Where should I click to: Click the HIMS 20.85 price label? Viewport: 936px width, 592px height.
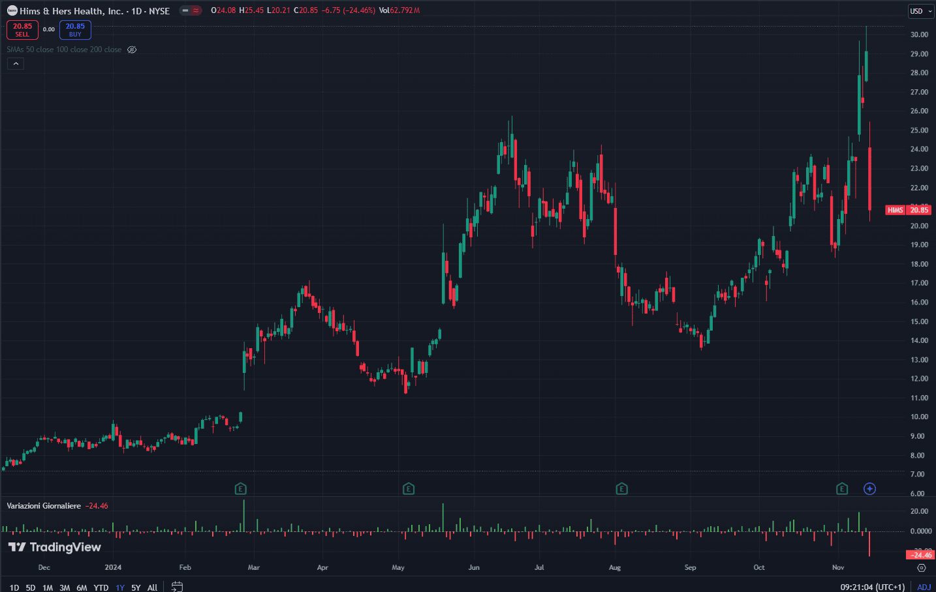coord(908,210)
